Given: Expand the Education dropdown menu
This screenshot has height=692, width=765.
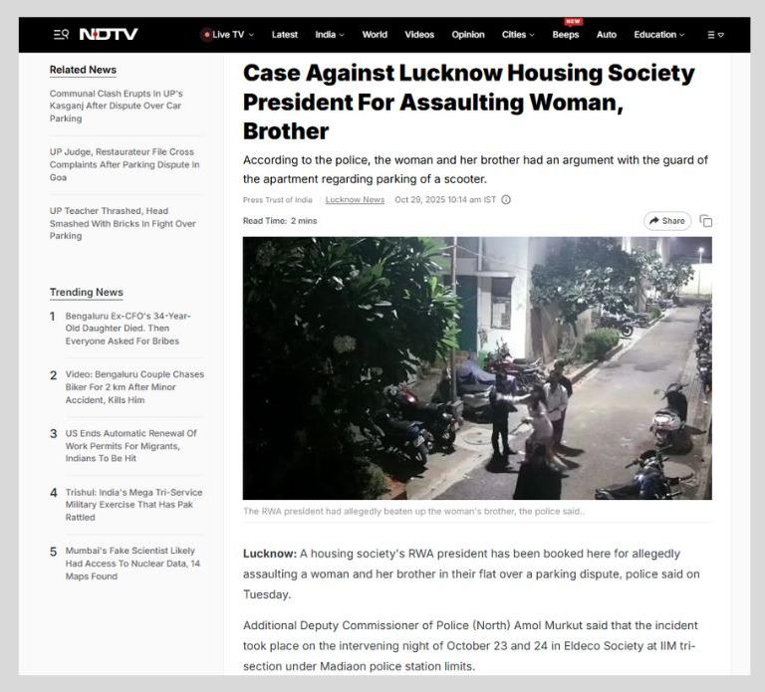Looking at the screenshot, I should point(682,35).
